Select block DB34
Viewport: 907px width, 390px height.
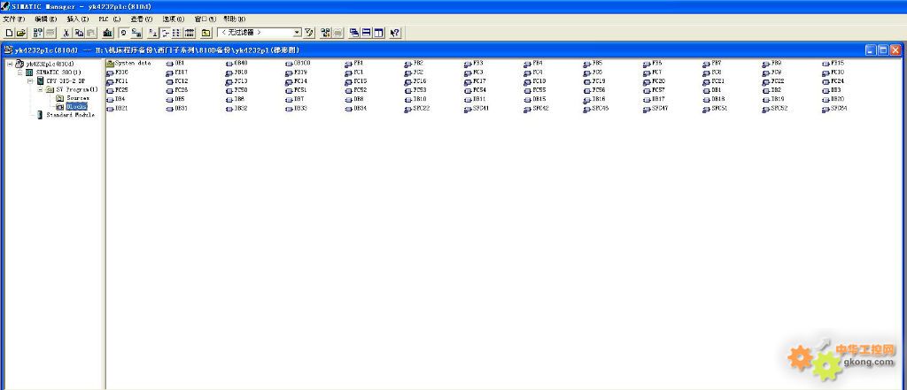point(356,109)
